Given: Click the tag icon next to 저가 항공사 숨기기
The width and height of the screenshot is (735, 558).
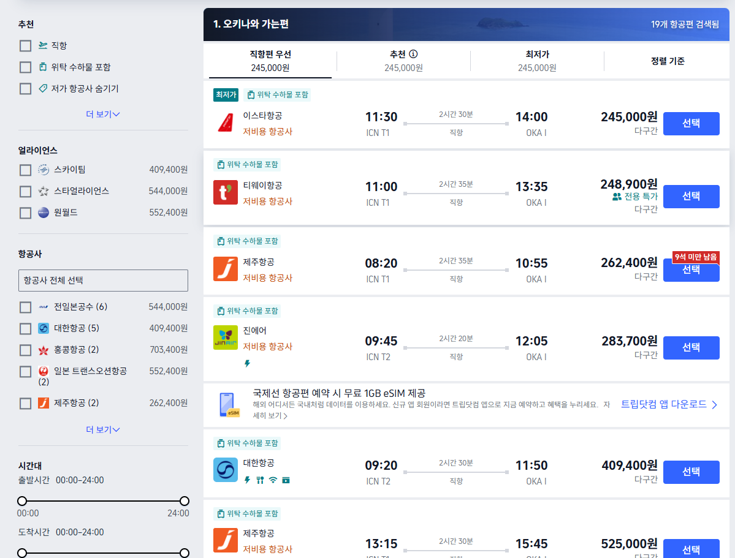Looking at the screenshot, I should (x=43, y=88).
